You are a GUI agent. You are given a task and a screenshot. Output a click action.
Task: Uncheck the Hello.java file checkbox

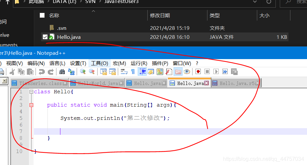pos(45,37)
